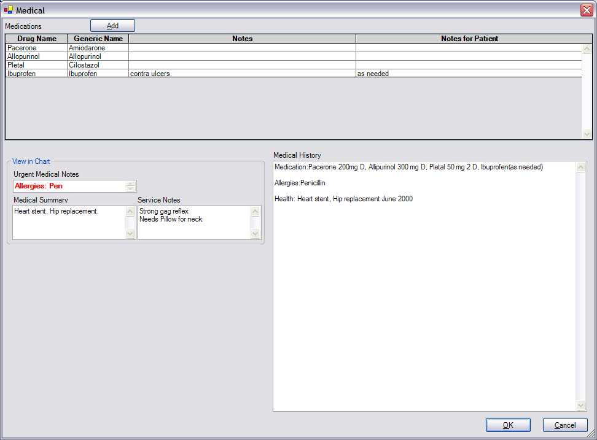
Task: Click the Medication line in Medical History
Action: pos(408,167)
